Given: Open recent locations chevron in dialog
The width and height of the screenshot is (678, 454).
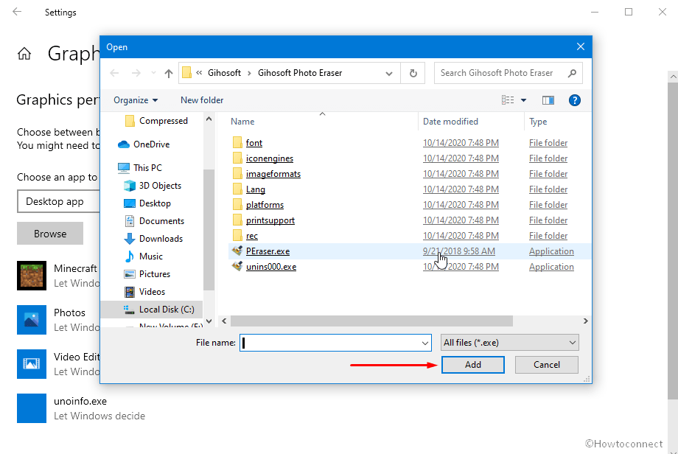Looking at the screenshot, I should [x=153, y=73].
